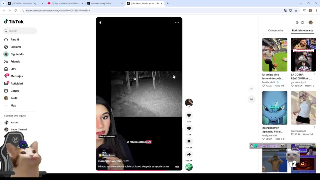Reload the page with browser refresh

click(15, 10)
